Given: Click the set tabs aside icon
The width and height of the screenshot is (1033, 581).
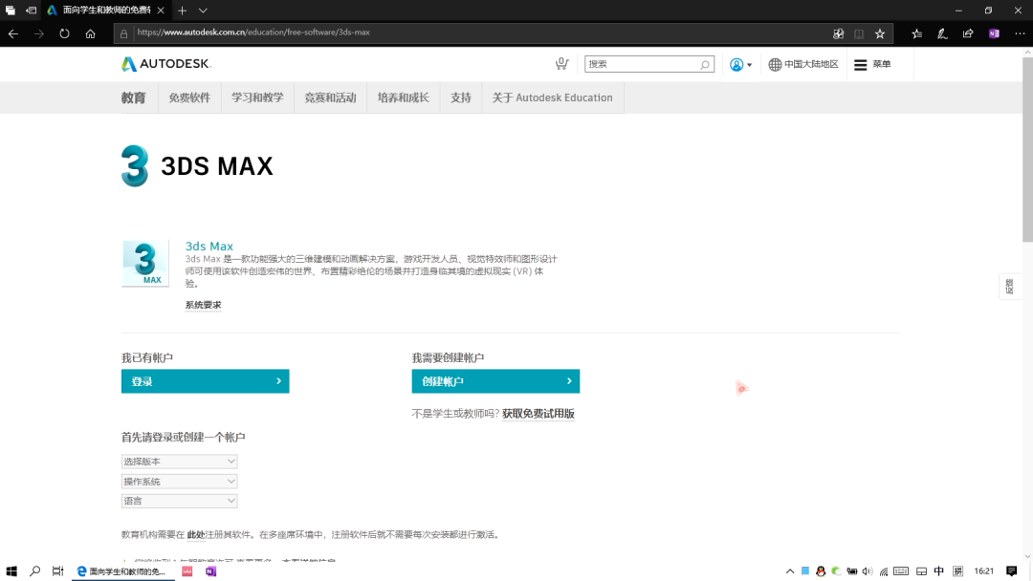Looking at the screenshot, I should click(x=31, y=11).
